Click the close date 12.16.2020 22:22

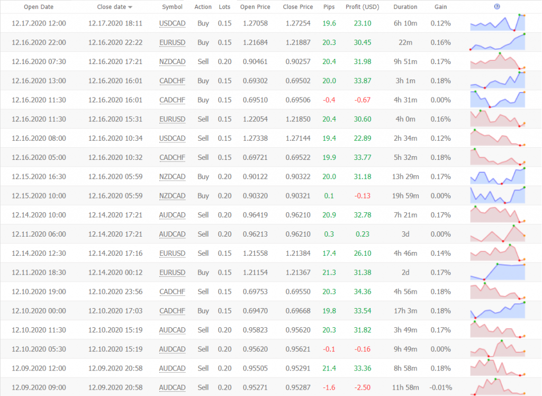115,42
